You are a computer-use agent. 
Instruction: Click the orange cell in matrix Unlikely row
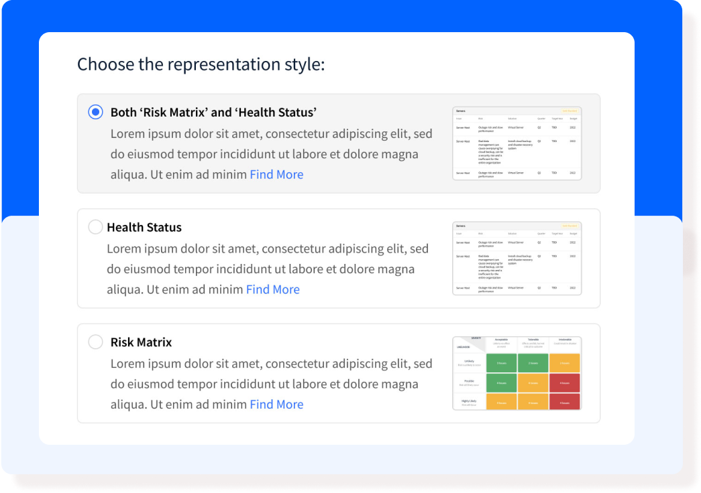pos(565,363)
